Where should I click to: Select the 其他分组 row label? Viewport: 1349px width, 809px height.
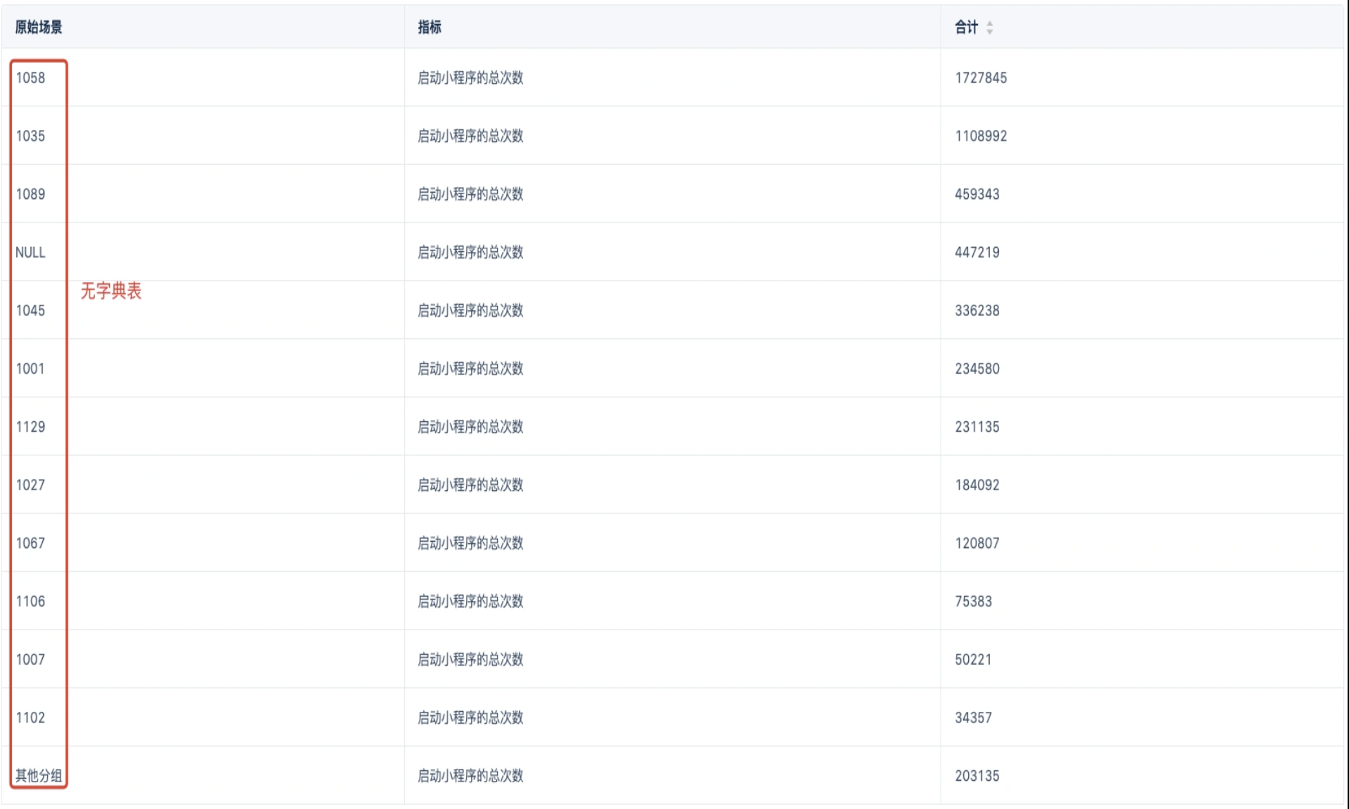39,776
